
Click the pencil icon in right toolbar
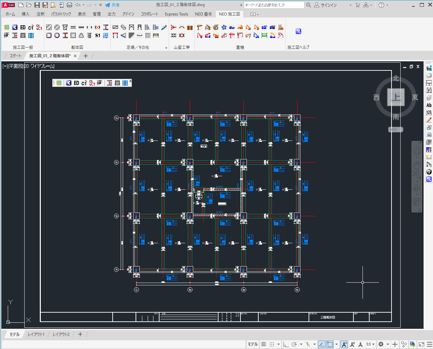tap(429, 120)
